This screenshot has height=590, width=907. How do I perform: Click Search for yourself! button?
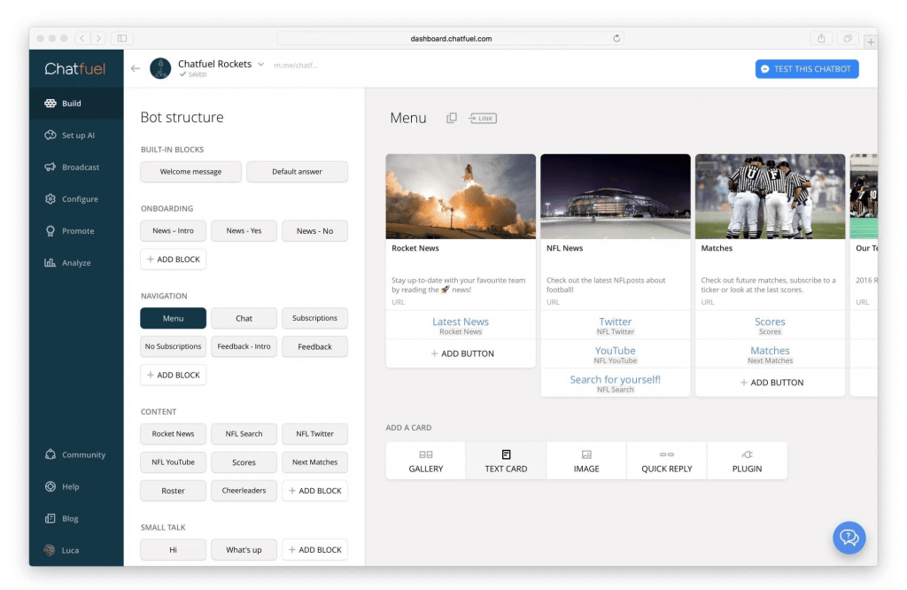616,383
